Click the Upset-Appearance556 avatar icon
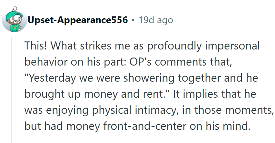 pos(14,21)
